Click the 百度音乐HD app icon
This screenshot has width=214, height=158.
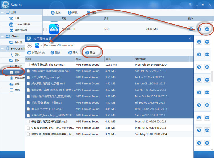coord(54,29)
